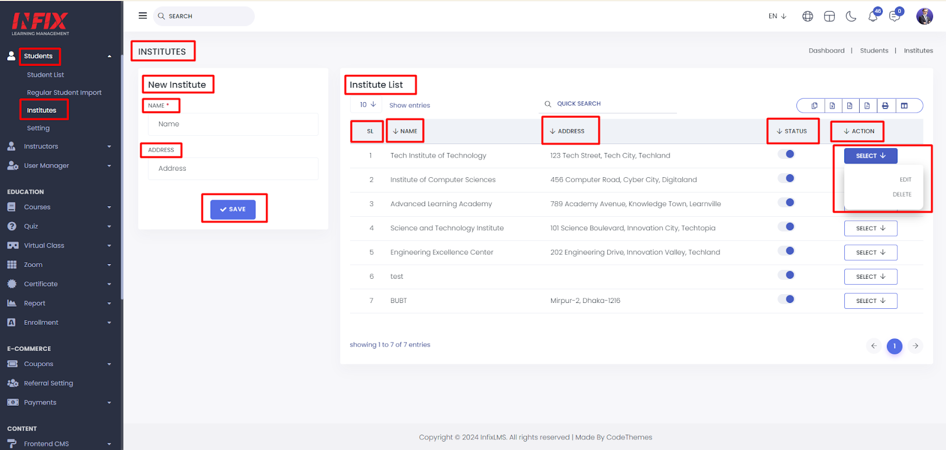Sort table by Address column
Screen dimensions: 946x450
tap(567, 131)
